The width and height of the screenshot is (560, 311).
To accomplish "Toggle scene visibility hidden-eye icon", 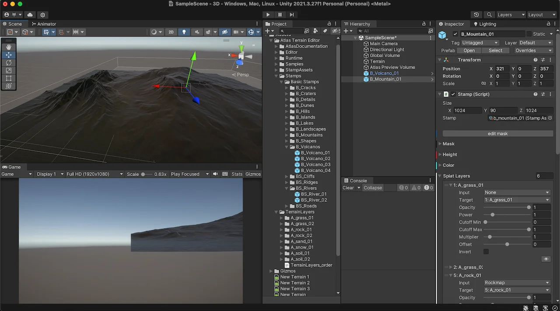I will [x=225, y=32].
